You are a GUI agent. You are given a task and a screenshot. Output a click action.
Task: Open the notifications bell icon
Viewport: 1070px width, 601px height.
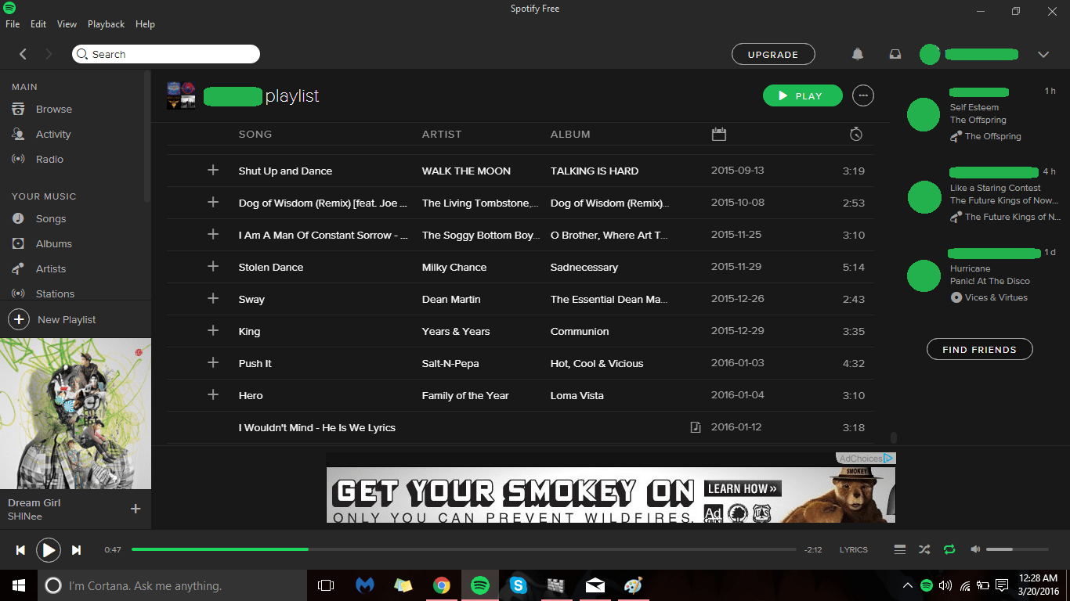coord(858,54)
